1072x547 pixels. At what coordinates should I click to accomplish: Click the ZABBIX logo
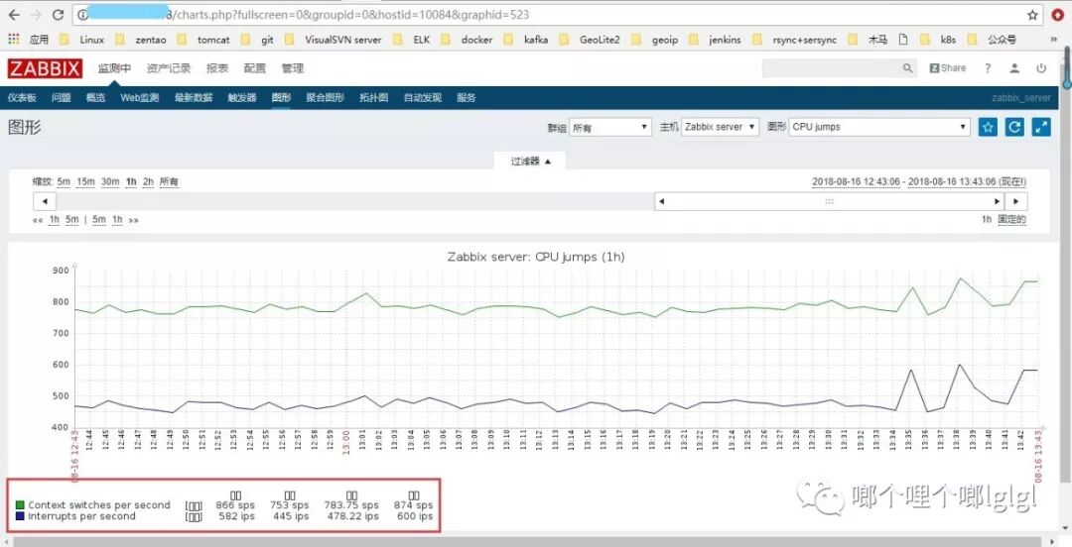tap(45, 68)
